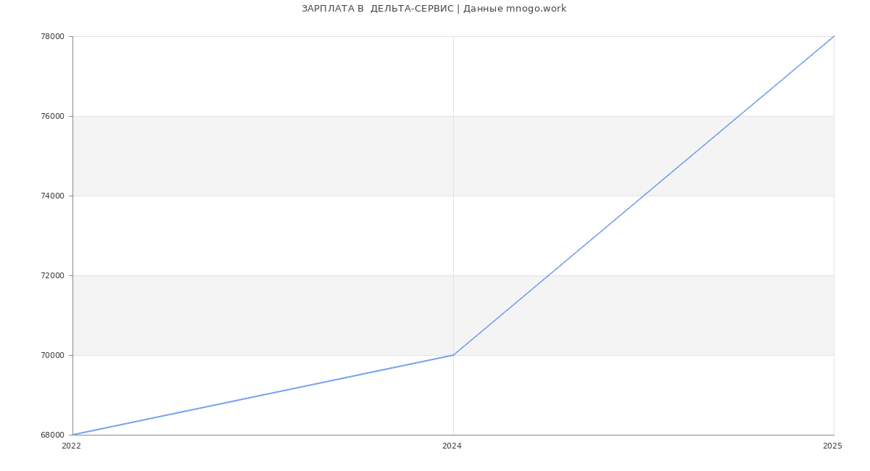This screenshot has width=870, height=471.
Task: Select the 2024 x-axis label
Action: pyautogui.click(x=452, y=446)
